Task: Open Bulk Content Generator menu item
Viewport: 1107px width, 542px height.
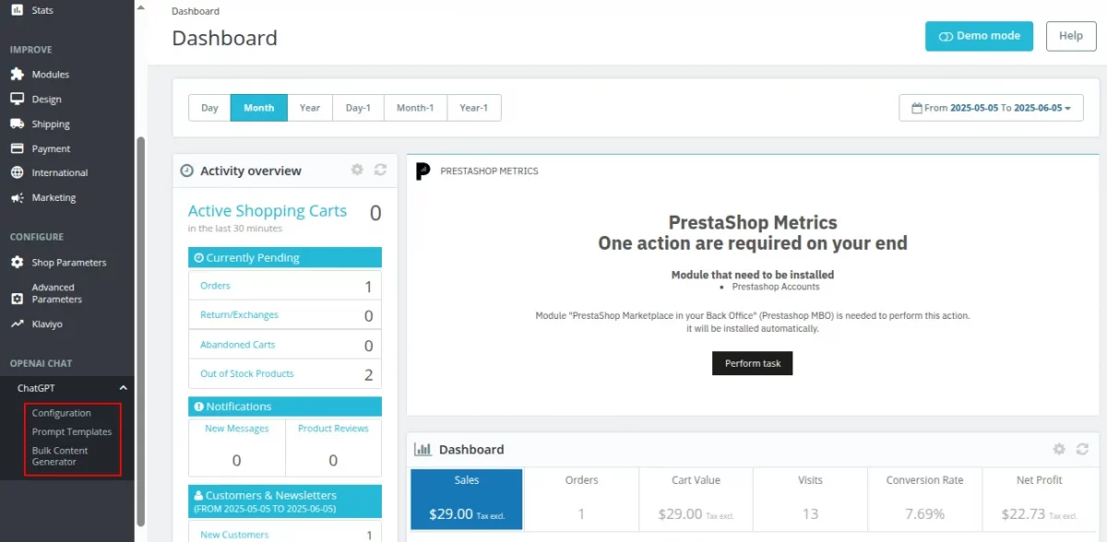Action: (x=60, y=456)
